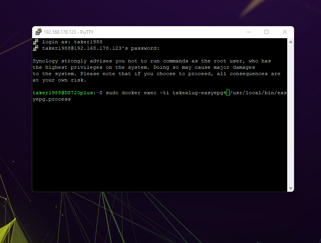Click the terminal scrollbar up arrow
The height and width of the screenshot is (243, 321).
click(290, 42)
